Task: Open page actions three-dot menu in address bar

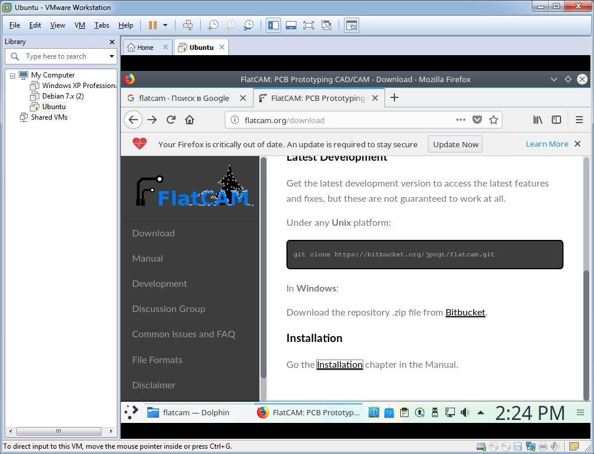Action: pos(460,120)
